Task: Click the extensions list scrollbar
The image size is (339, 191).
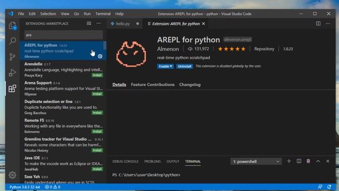Action: [105, 46]
